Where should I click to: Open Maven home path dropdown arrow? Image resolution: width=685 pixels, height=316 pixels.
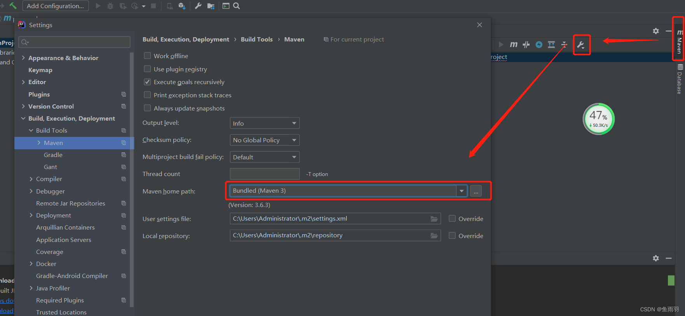[461, 191]
